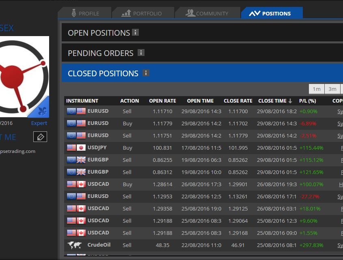
Task: Expand the Open Positions section
Action: (99, 33)
